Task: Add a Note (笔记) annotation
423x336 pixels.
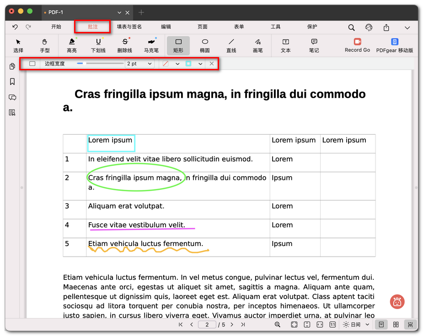Action: (314, 45)
